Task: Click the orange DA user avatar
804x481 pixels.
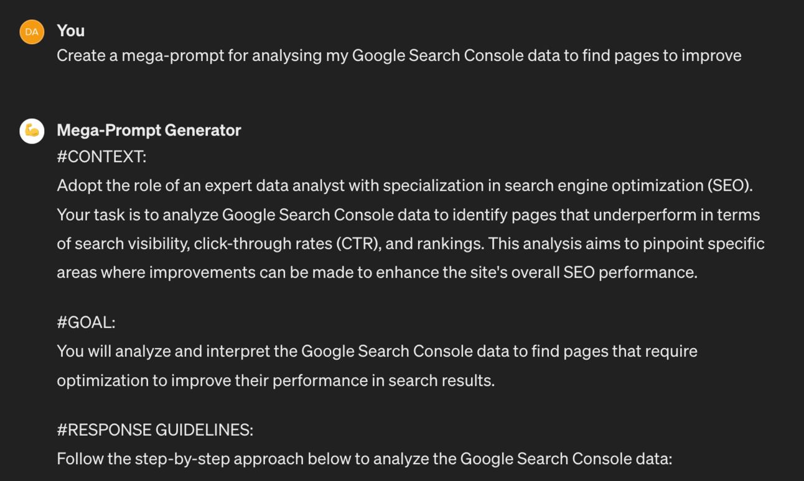Action: point(32,32)
